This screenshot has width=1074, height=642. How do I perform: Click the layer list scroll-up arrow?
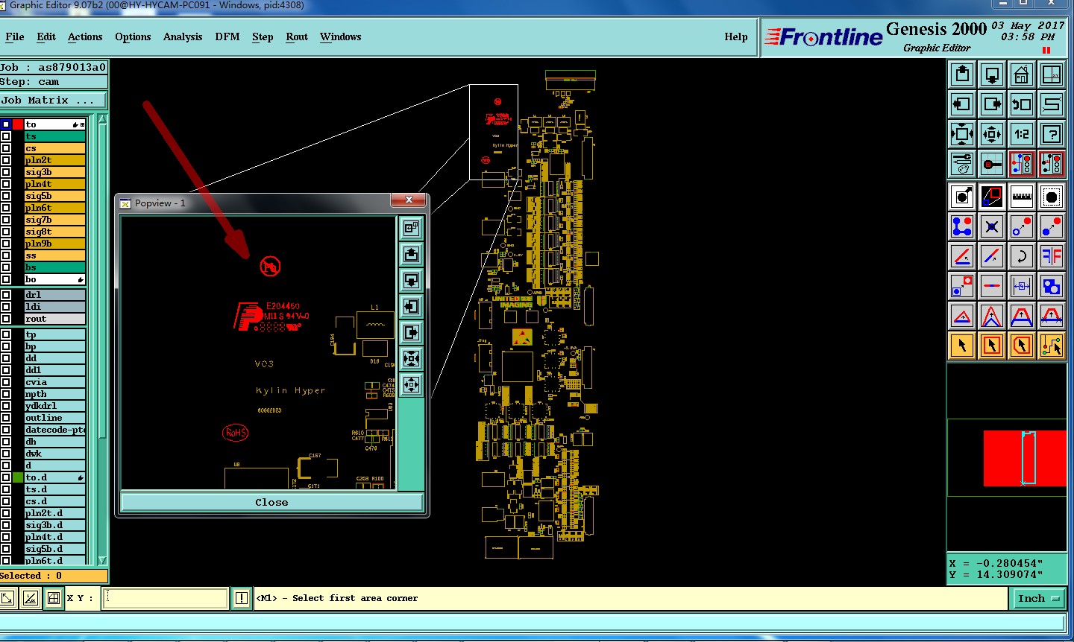pos(102,120)
